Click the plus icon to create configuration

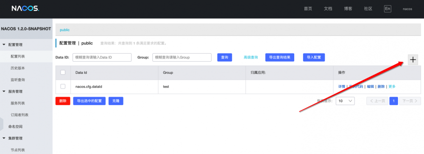413,60
